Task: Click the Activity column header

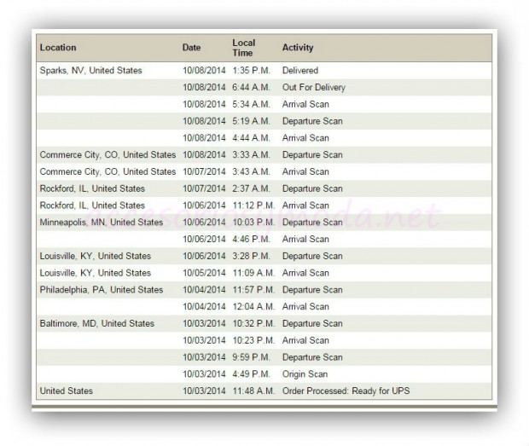Action: [x=298, y=48]
